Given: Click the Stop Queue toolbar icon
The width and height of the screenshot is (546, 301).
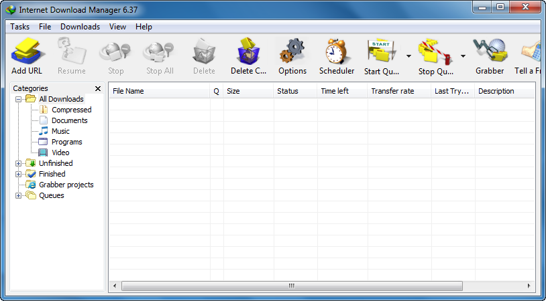Looking at the screenshot, I should (x=435, y=52).
